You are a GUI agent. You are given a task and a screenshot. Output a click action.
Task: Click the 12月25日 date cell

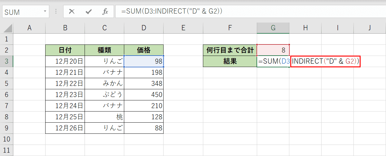(65, 117)
